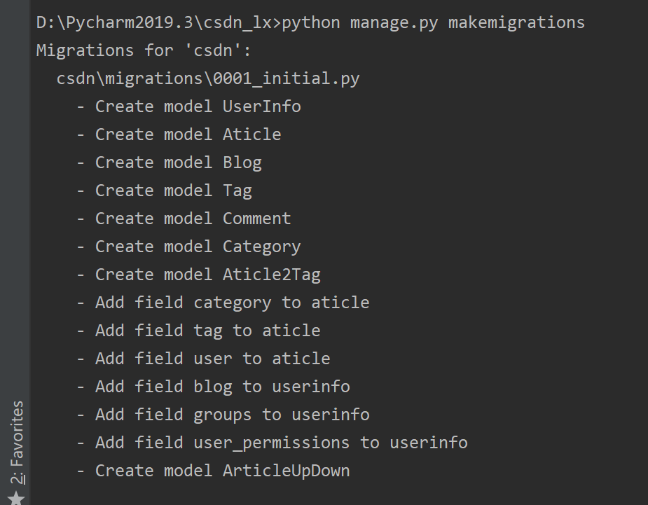
Task: Select the 'Create model Blog' line
Action: pyautogui.click(x=169, y=162)
